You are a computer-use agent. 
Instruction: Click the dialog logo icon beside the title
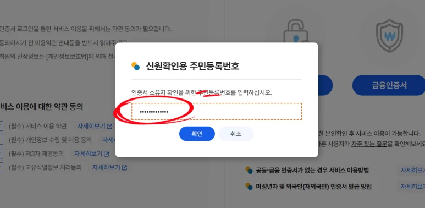(135, 66)
